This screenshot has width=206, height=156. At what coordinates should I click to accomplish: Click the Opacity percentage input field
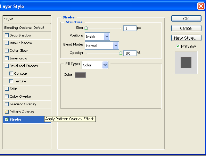130,53
